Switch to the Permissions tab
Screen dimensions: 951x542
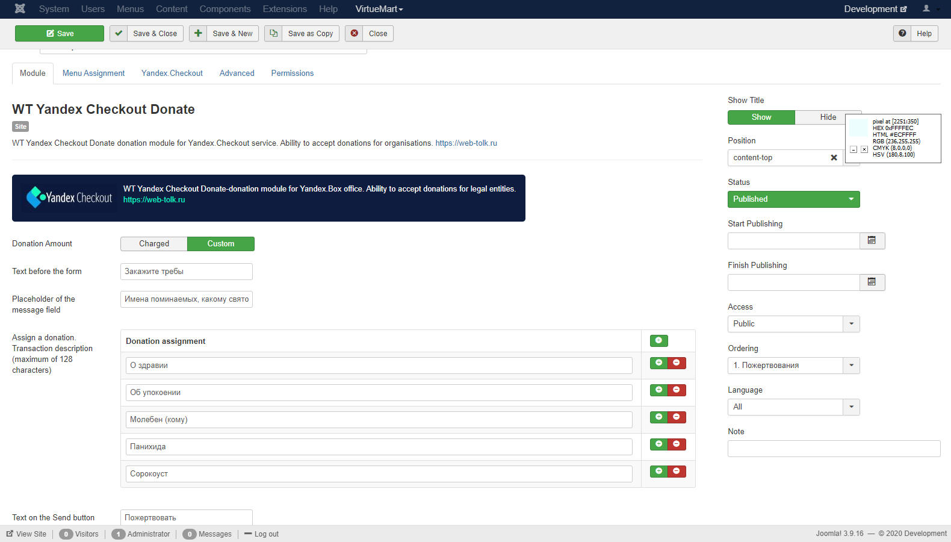(x=292, y=73)
